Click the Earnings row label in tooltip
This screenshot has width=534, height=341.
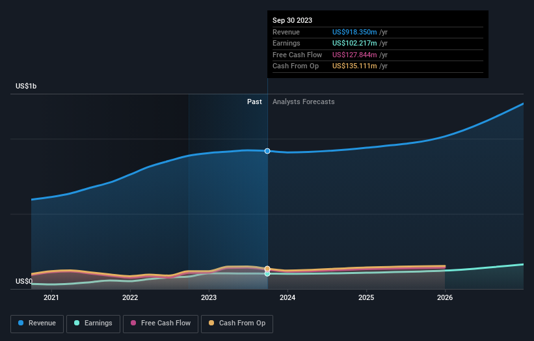click(x=286, y=43)
